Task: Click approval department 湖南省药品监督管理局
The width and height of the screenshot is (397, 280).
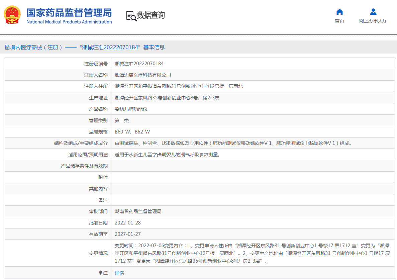Action: coord(138,211)
